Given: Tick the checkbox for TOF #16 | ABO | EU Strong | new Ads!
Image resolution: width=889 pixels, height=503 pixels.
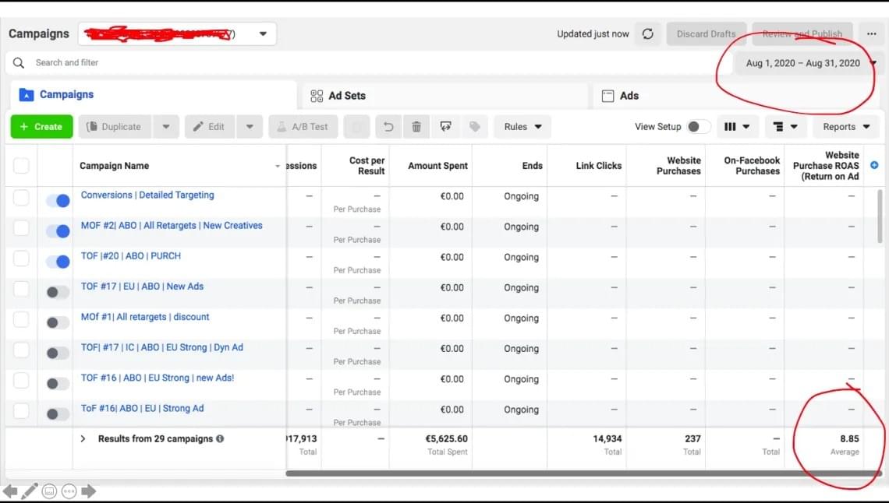Looking at the screenshot, I should pos(21,380).
